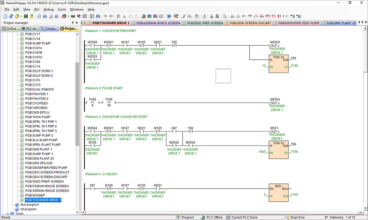Click the building with plus icon in toolbar

pos(11,16)
